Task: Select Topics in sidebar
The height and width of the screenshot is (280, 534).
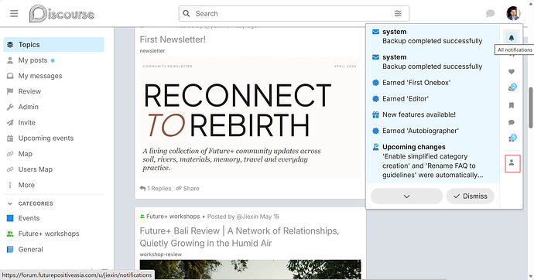Action: 54,45
